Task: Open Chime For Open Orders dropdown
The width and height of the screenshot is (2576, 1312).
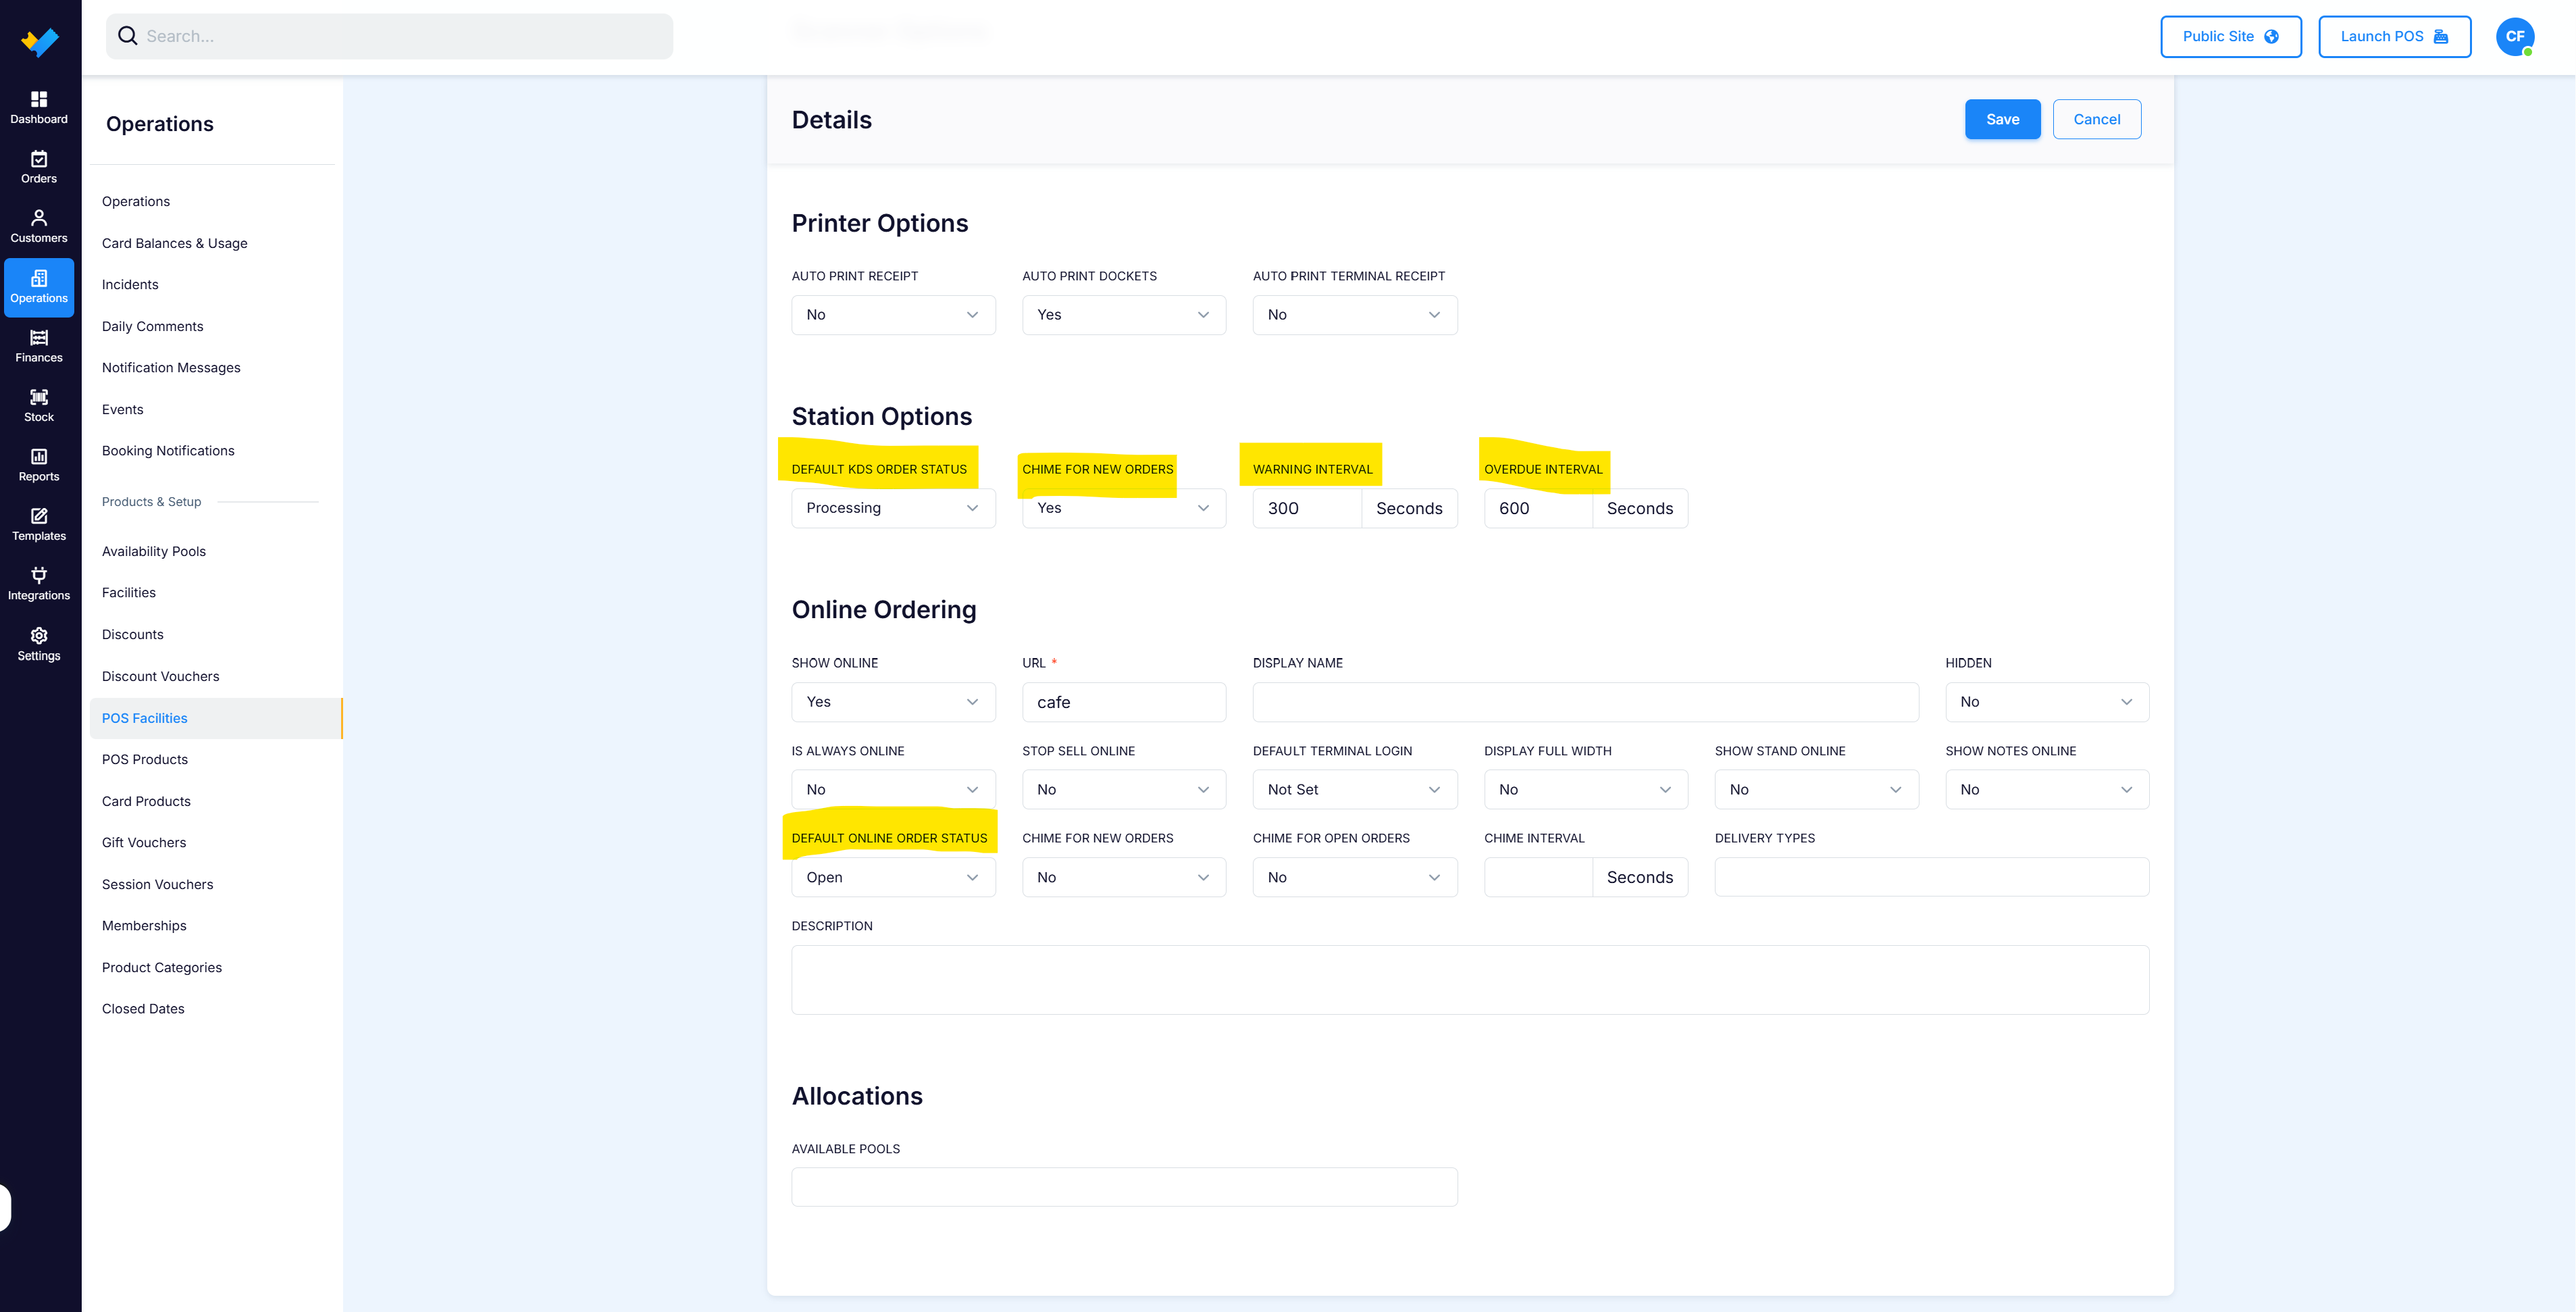Action: (1354, 877)
